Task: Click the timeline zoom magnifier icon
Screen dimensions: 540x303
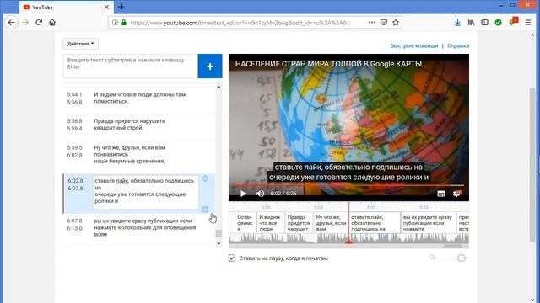Action: [x=432, y=258]
